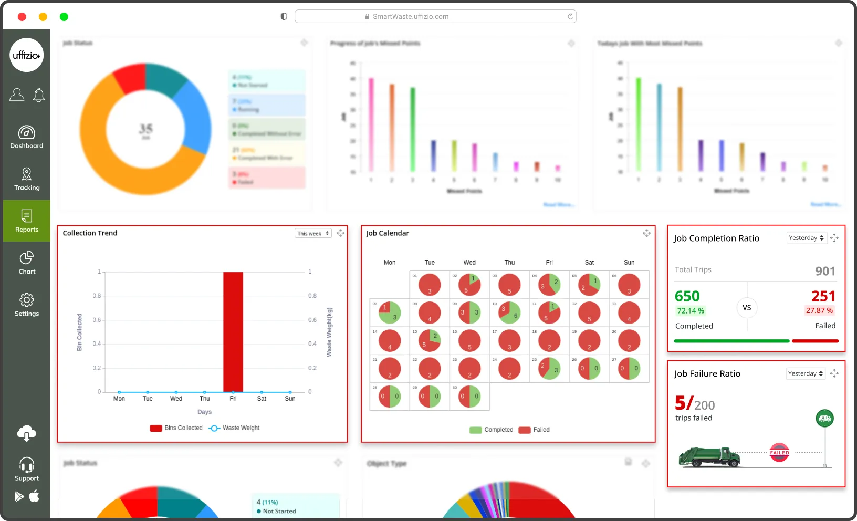This screenshot has height=521, width=857.
Task: Toggle Waste Weight legend series
Action: [234, 428]
